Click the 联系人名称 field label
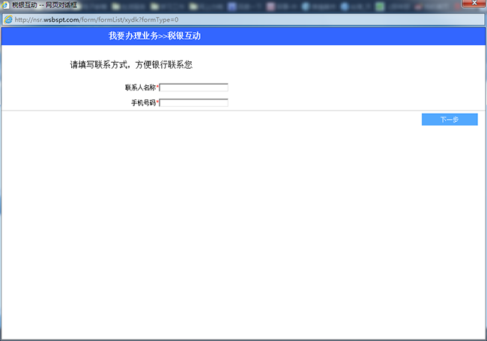Screen dimensions: 487x341 point(139,87)
